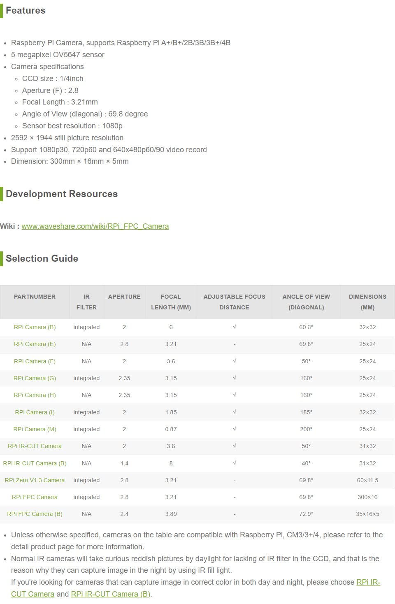The width and height of the screenshot is (395, 604).
Task: Open the RPi Camera (H) product link
Action: point(35,395)
